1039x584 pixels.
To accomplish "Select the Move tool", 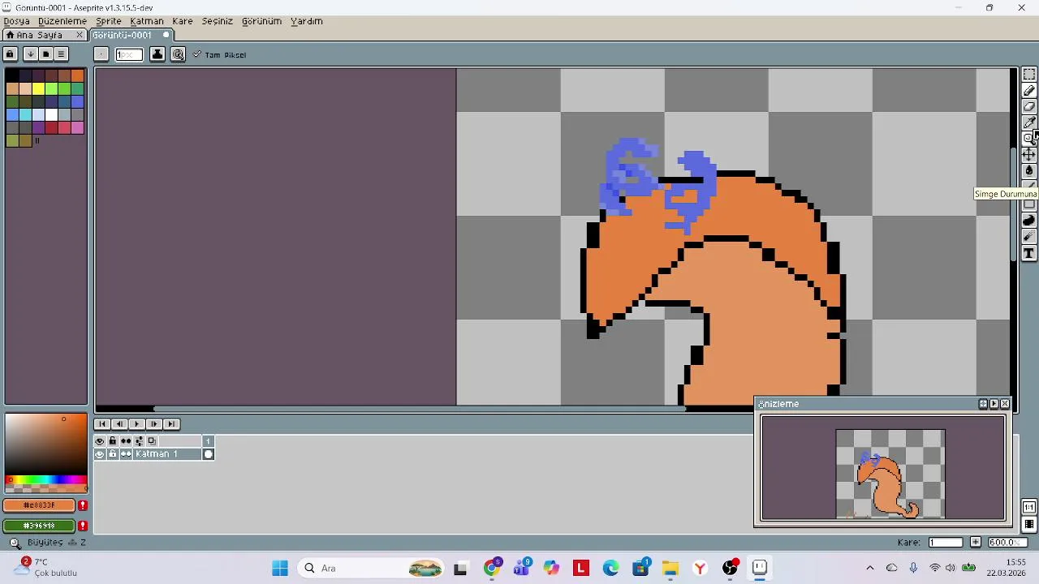I will tap(1028, 154).
